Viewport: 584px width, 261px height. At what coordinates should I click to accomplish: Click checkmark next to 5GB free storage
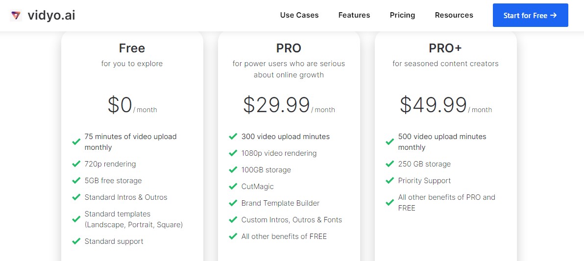click(x=76, y=181)
